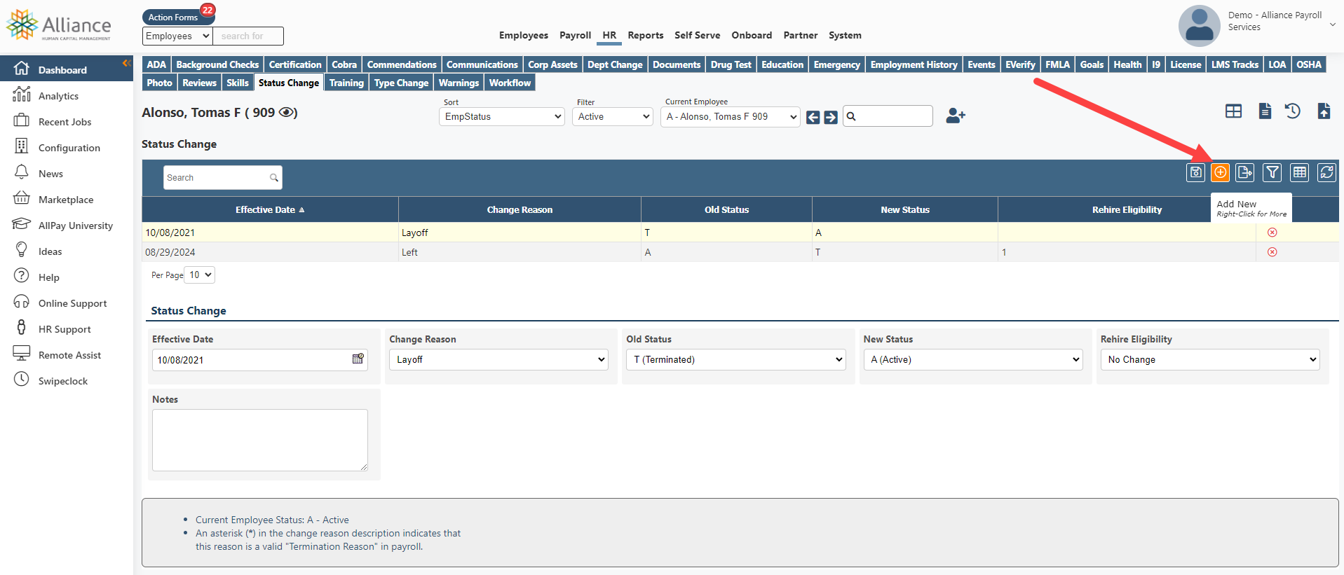Click the Export document icon in grid toolbar
1344x575 pixels.
1245,172
